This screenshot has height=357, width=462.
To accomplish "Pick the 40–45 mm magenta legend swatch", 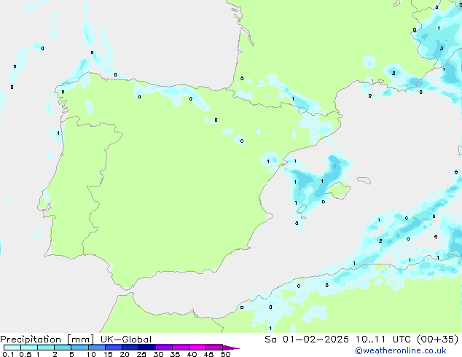I will pyautogui.click(x=197, y=348).
